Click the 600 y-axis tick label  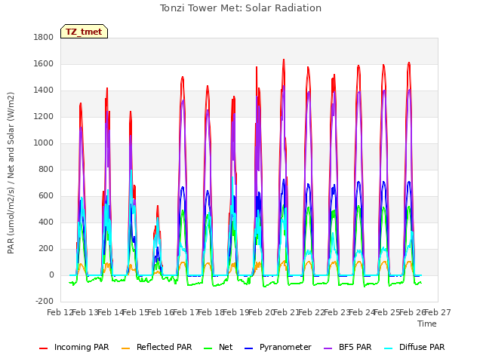pos(46,196)
